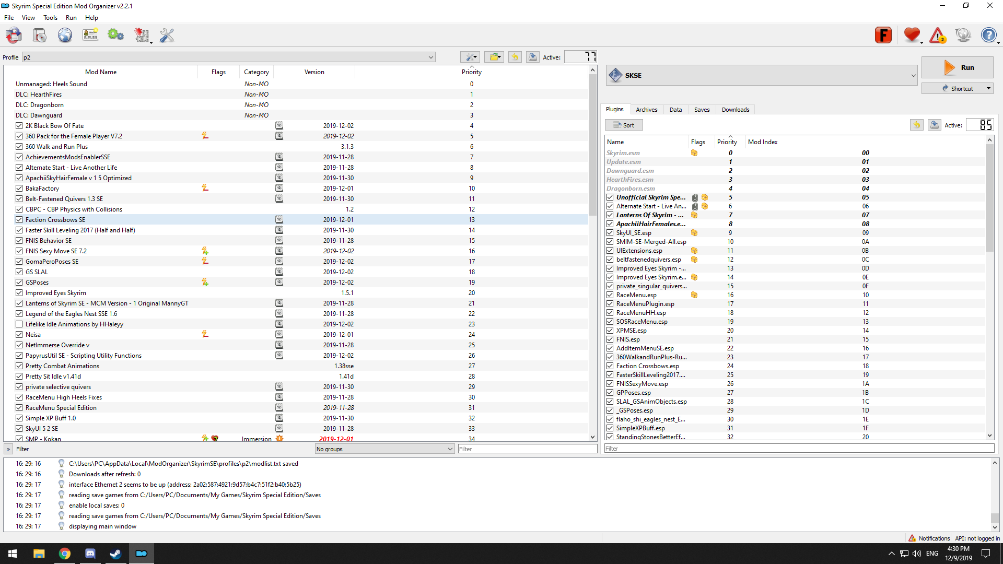Click the Run button
The width and height of the screenshot is (1003, 564).
958,68
